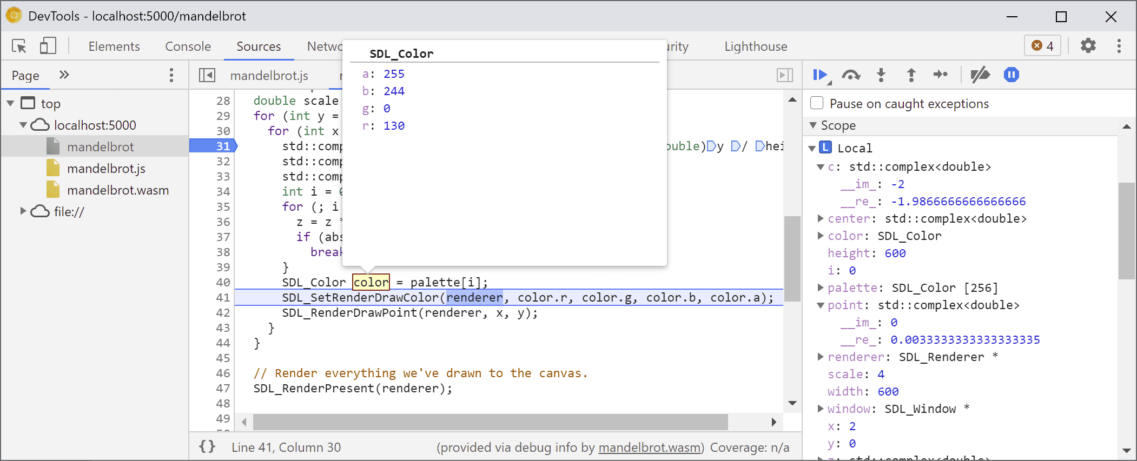Switch to the Console tab
The width and height of the screenshot is (1137, 461).
click(188, 46)
